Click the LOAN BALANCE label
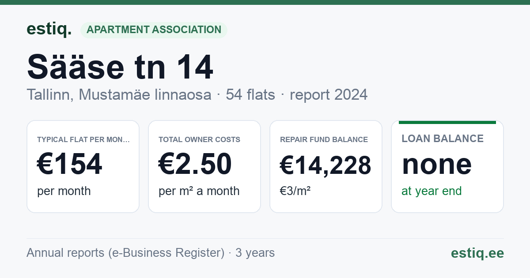The image size is (530, 278). tap(443, 139)
